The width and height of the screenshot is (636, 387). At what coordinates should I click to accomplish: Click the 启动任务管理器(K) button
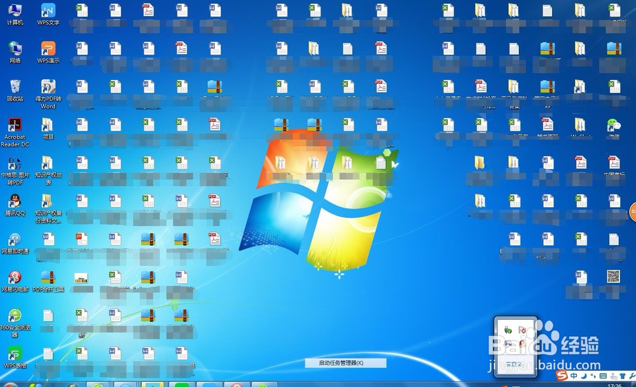pyautogui.click(x=347, y=362)
